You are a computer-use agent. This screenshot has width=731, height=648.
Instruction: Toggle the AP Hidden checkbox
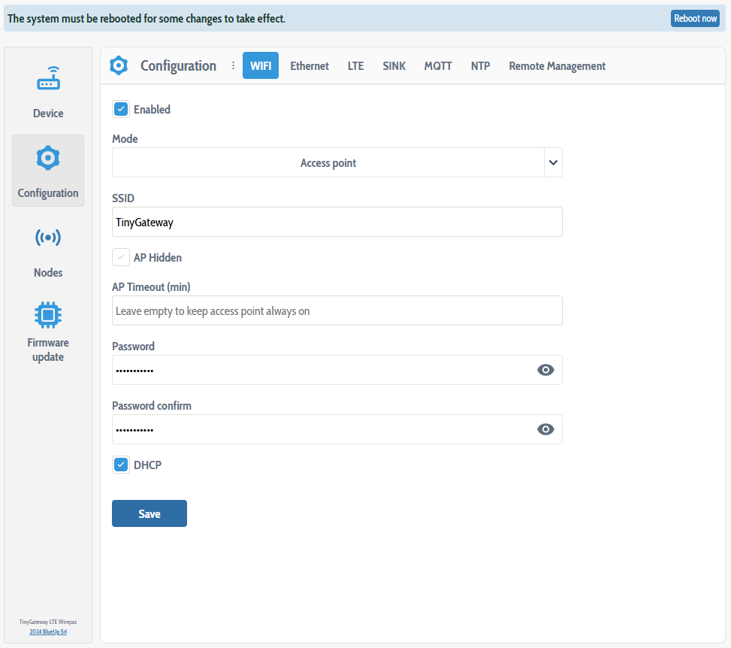[x=121, y=257]
